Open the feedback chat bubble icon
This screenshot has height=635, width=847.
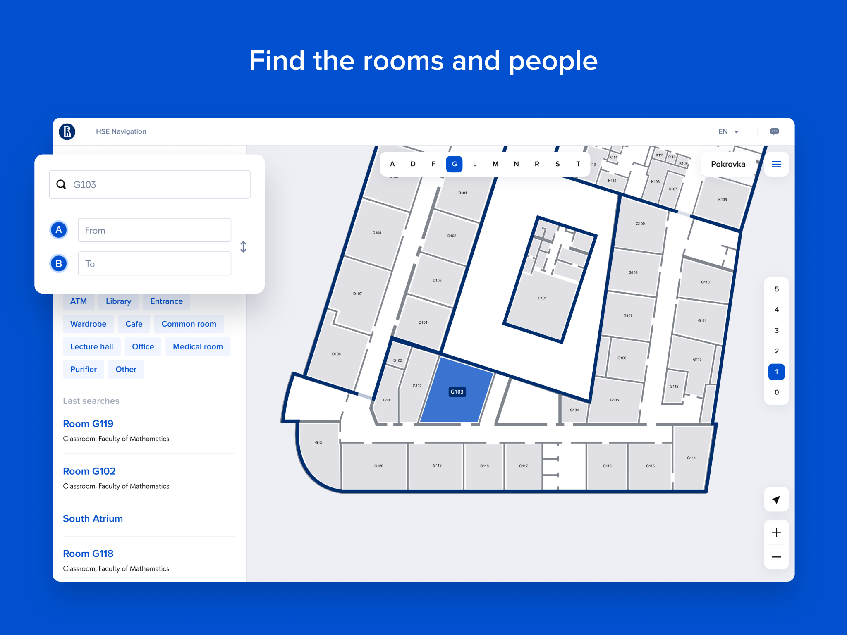pos(774,131)
